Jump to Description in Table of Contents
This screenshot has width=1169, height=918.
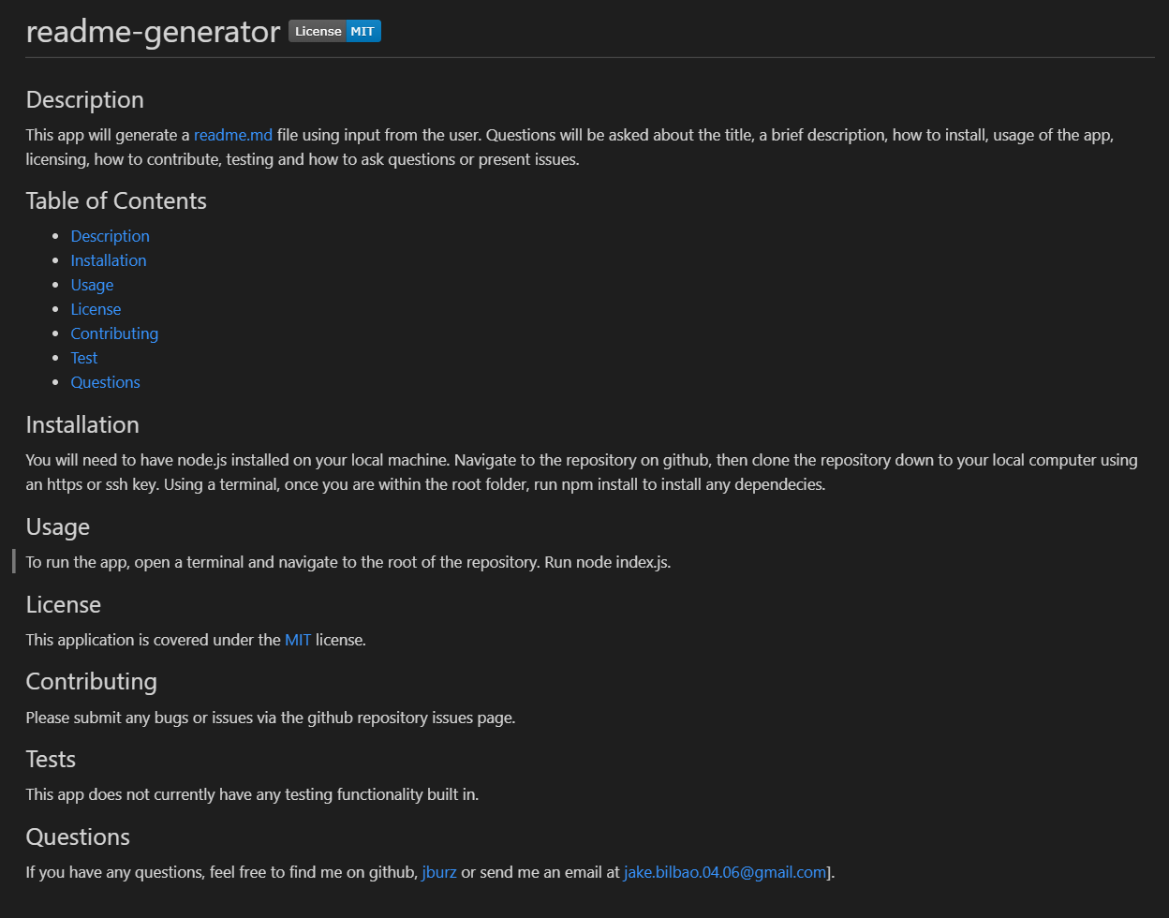coord(110,236)
